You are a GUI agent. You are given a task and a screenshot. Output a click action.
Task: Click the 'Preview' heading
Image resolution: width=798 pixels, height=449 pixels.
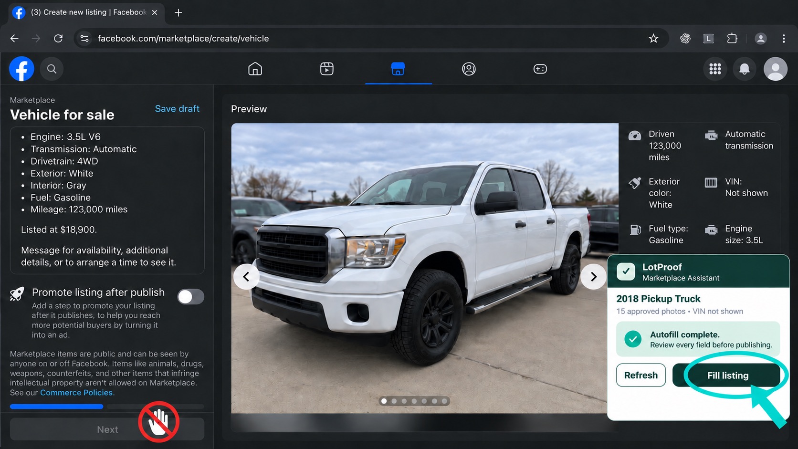[x=249, y=109]
